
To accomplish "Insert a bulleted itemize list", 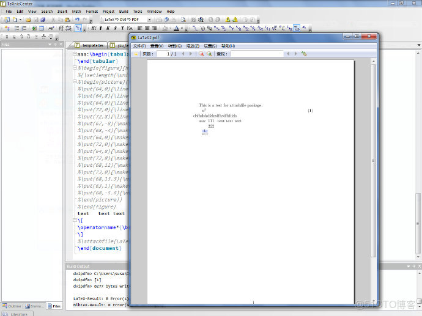I will 17,28.
